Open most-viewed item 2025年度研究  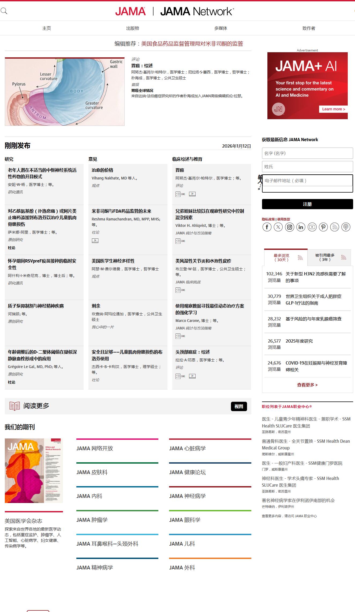(299, 341)
